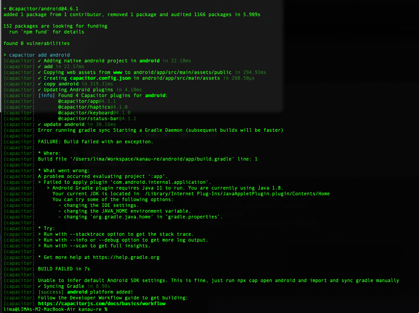Click 'Android Gradle plugin requires Java 11' line

[165, 188]
